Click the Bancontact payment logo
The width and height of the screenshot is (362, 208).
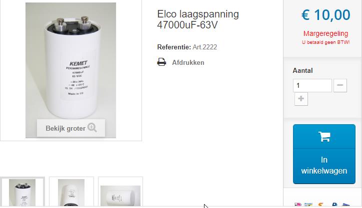(x=308, y=205)
